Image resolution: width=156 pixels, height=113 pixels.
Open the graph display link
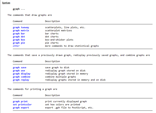click(x=21, y=74)
